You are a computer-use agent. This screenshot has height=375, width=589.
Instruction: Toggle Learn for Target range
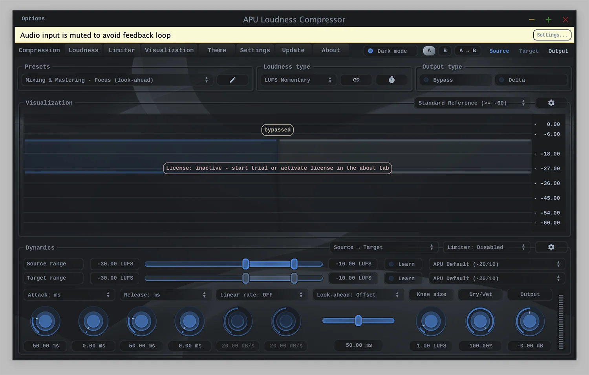click(x=403, y=278)
